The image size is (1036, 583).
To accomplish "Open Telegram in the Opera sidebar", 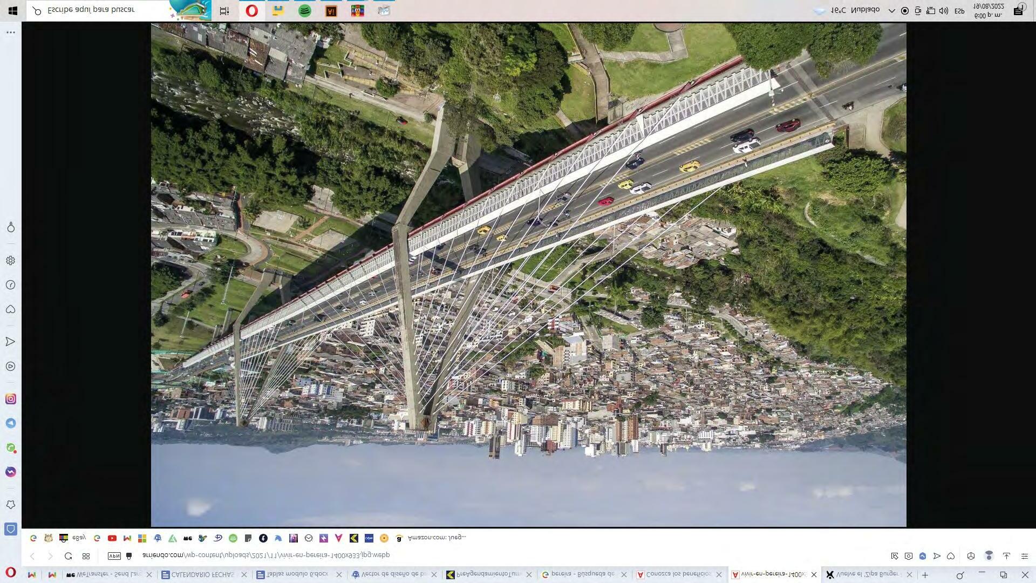I will click(x=10, y=423).
